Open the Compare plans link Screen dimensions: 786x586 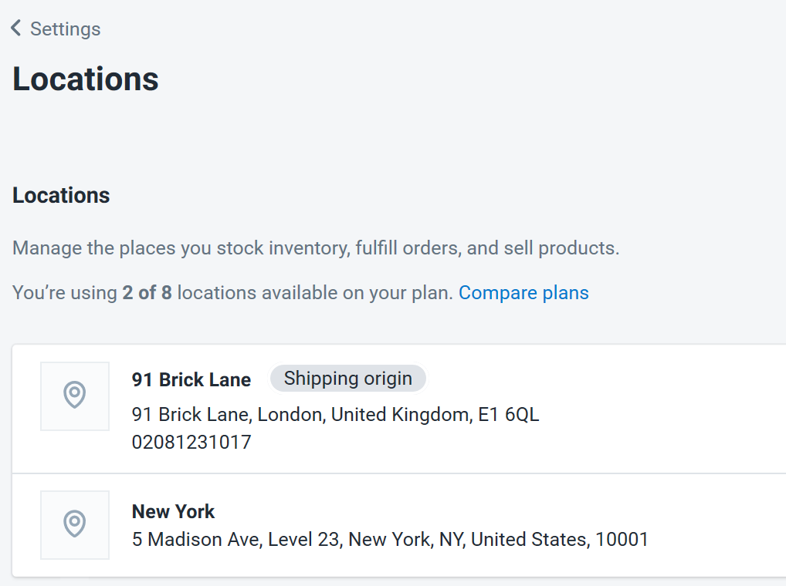[x=523, y=293]
